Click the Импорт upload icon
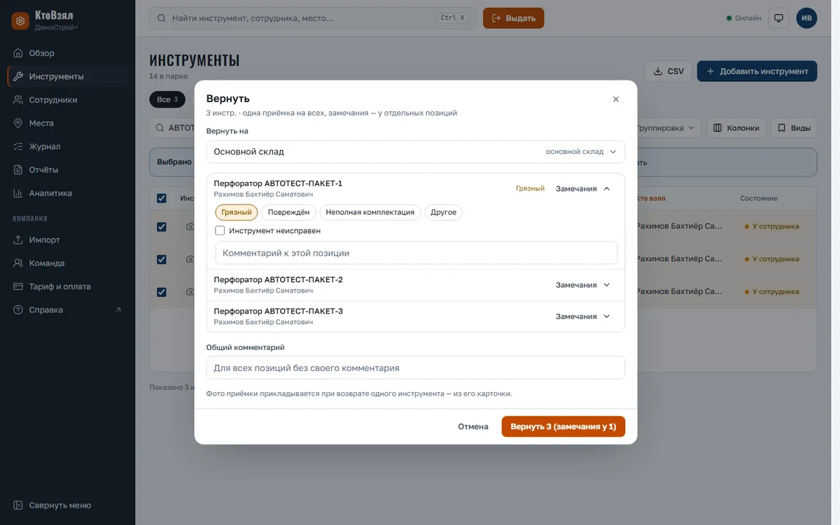The height and width of the screenshot is (525, 840). [18, 240]
